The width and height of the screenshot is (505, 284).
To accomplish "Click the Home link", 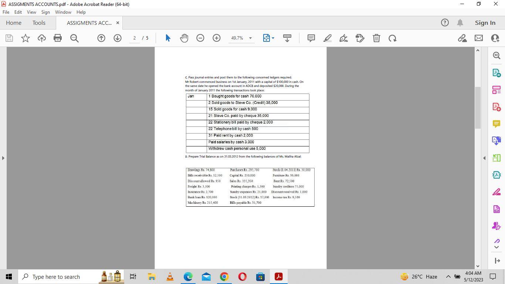I will (14, 23).
